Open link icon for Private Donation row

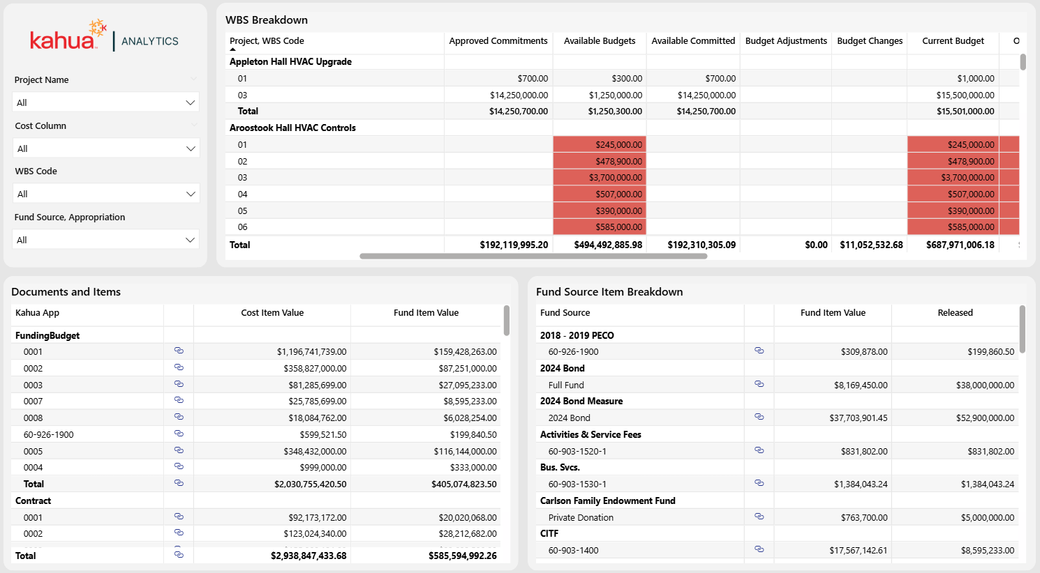tap(759, 517)
